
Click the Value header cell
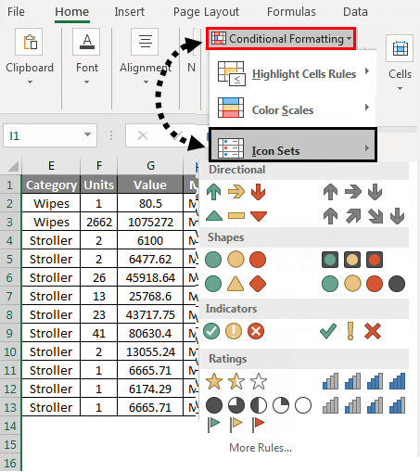point(150,185)
